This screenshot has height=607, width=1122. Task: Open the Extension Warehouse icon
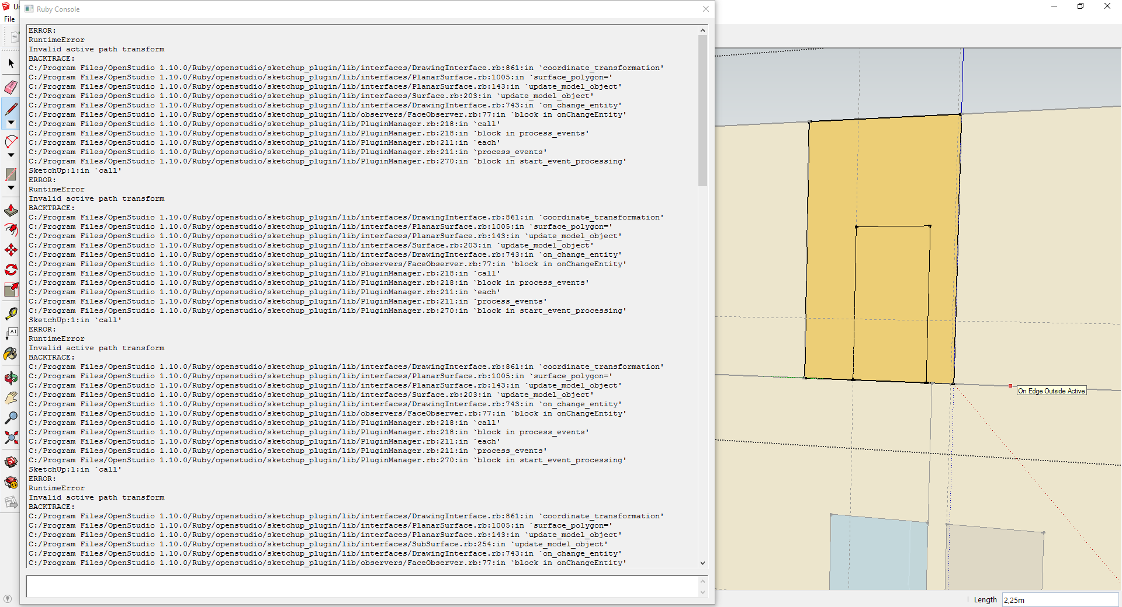point(11,482)
